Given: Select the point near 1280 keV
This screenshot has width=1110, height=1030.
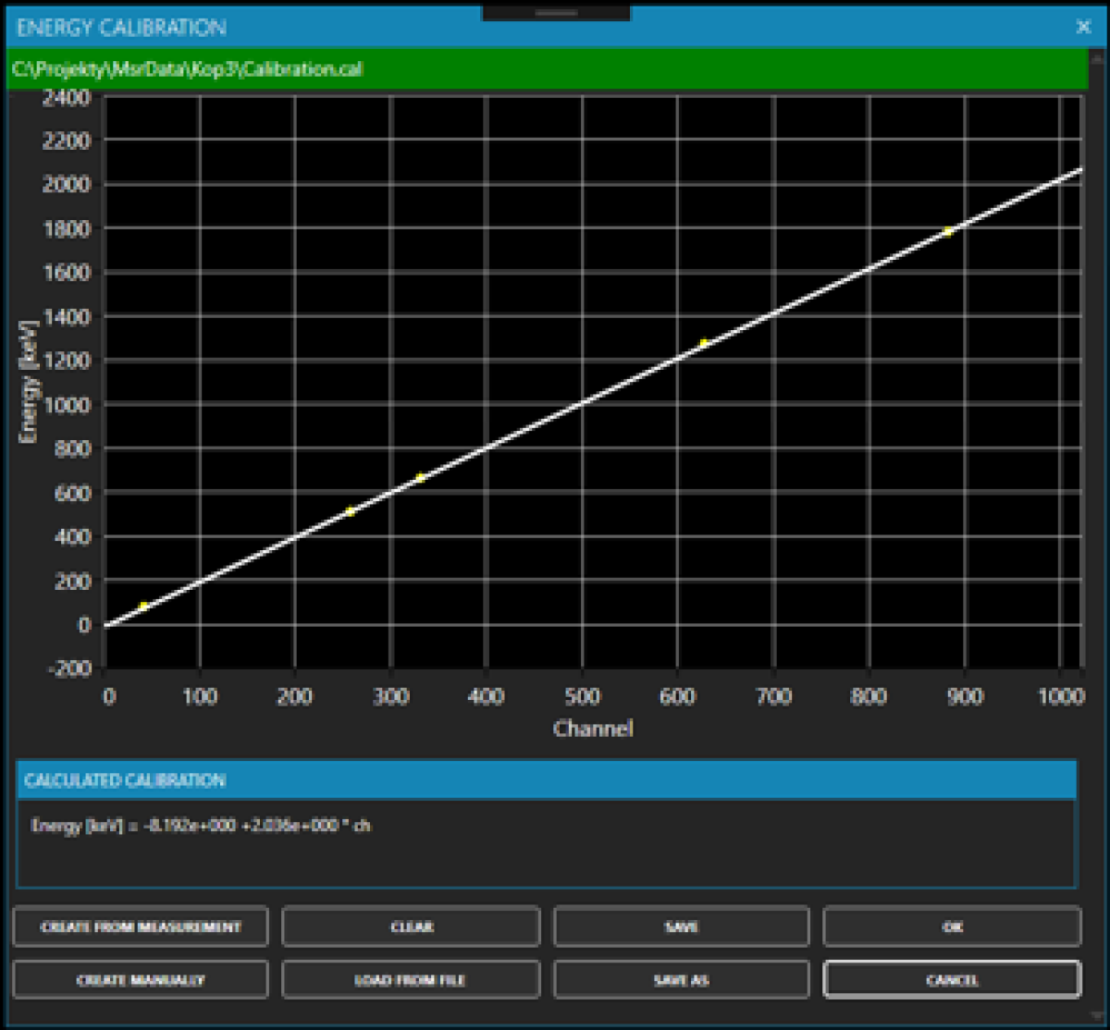Looking at the screenshot, I should [x=703, y=341].
